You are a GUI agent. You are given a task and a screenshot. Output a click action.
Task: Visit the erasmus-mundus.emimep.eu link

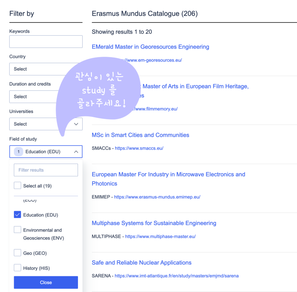(x=157, y=197)
